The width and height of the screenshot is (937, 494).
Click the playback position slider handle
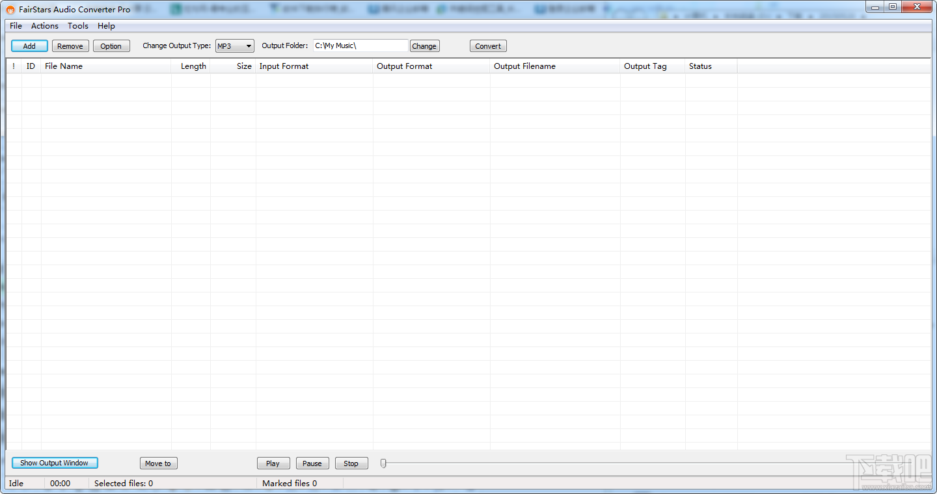[383, 463]
